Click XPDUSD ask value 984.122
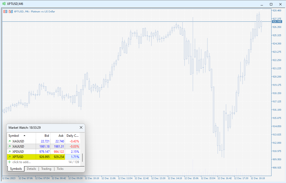The width and height of the screenshot is (286, 183). point(59,151)
